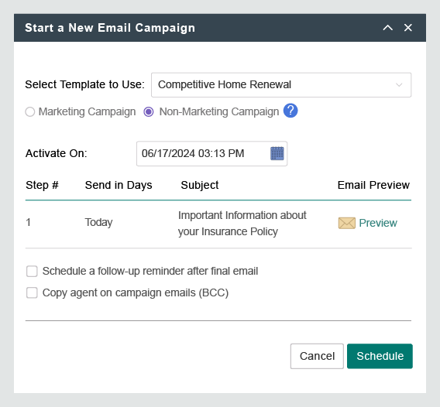This screenshot has height=407, width=440.
Task: Select the Non-Marketing Campaign radio button
Action: [149, 112]
